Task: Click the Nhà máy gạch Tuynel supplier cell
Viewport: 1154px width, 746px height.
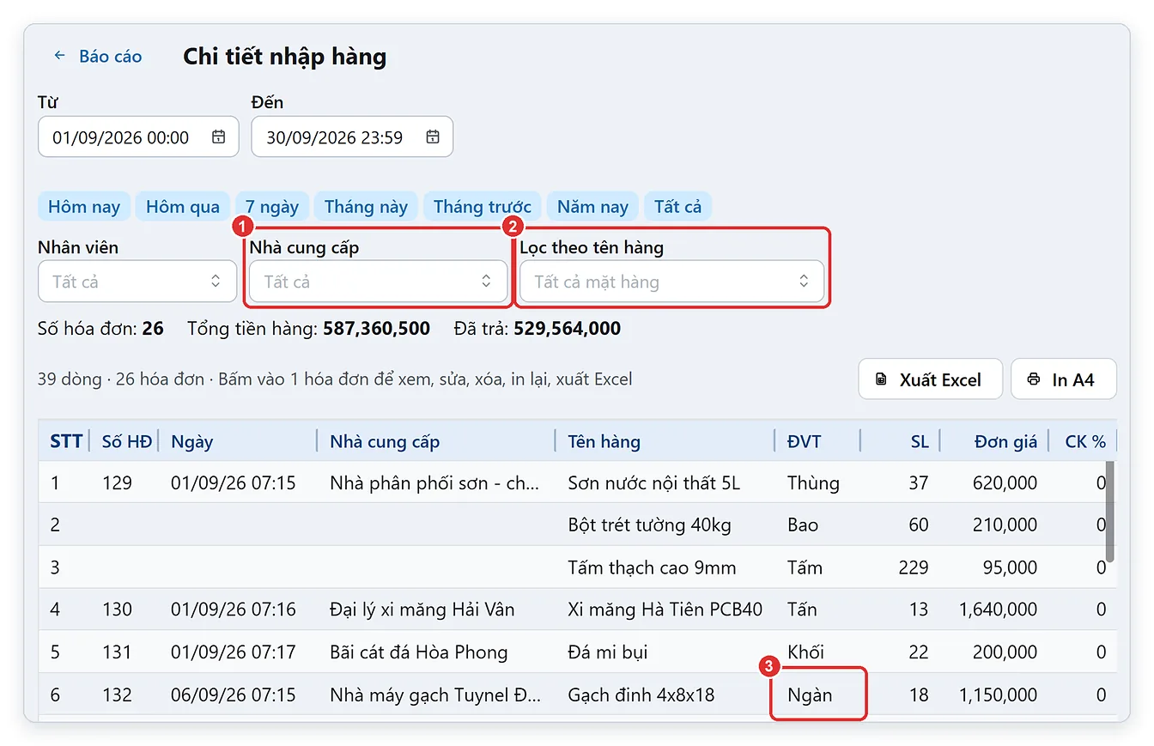Action: [434, 695]
